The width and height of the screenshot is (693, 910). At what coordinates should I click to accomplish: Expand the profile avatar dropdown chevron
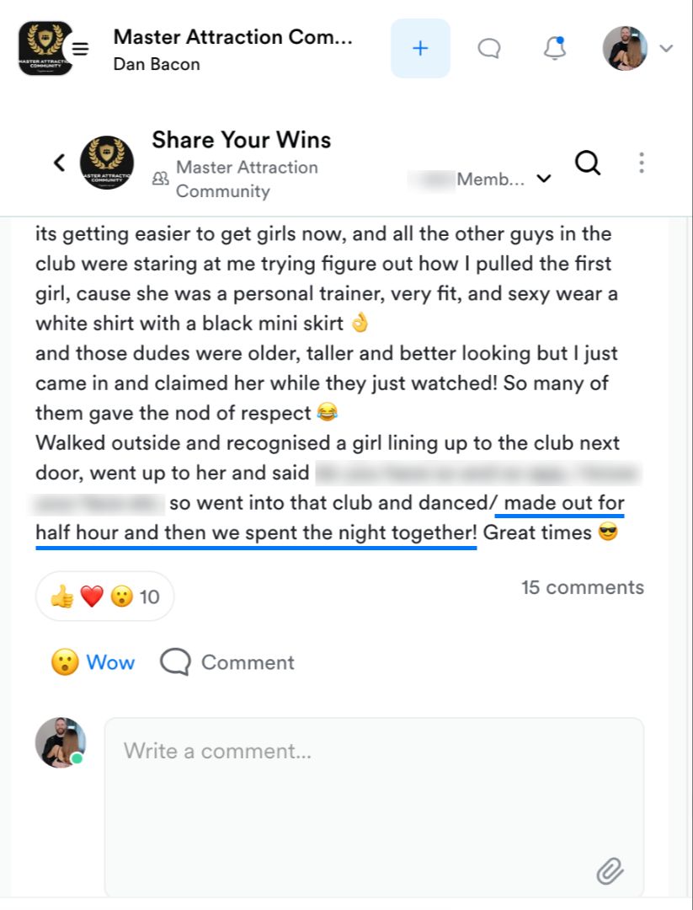pyautogui.click(x=666, y=48)
